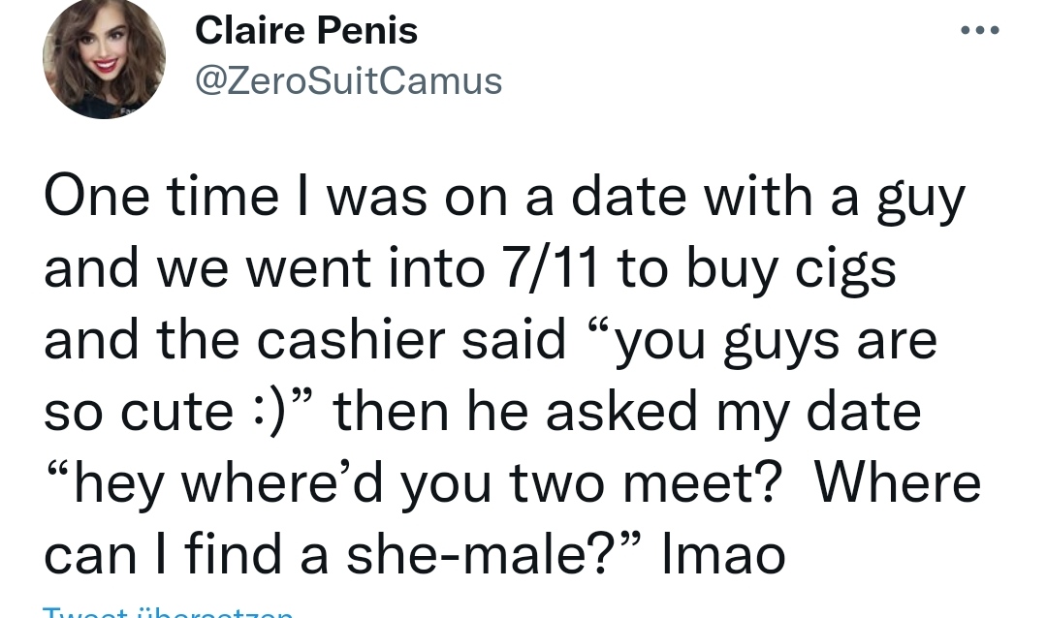
Task: Open the author's display name profile link
Action: [x=306, y=31]
